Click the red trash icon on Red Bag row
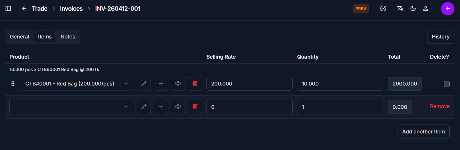 pos(195,84)
